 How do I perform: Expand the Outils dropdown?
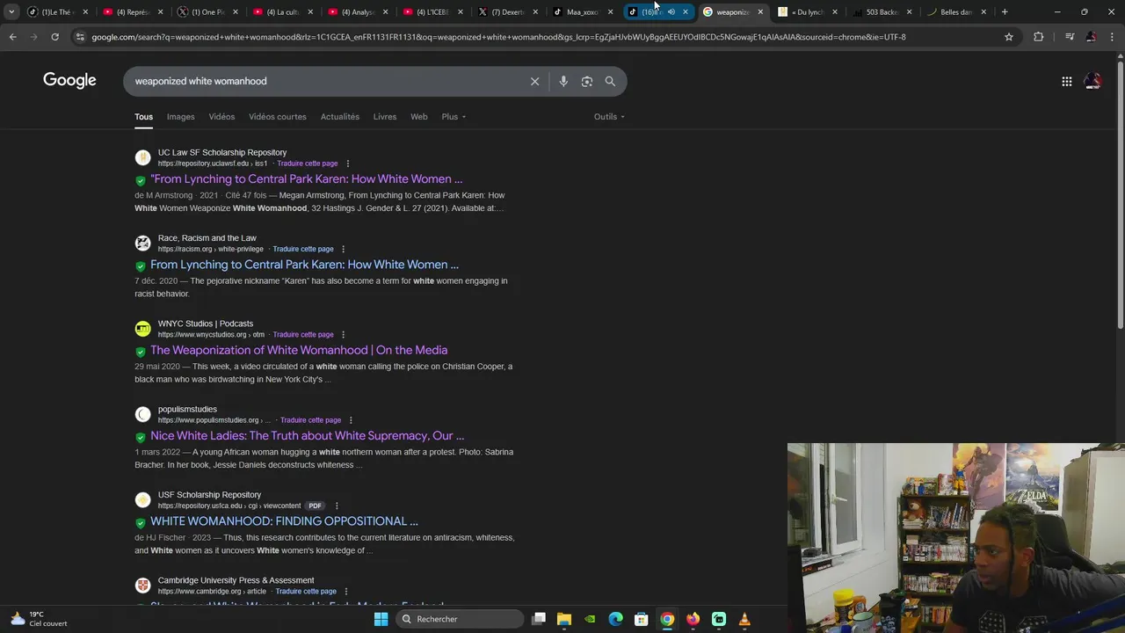pyautogui.click(x=609, y=117)
